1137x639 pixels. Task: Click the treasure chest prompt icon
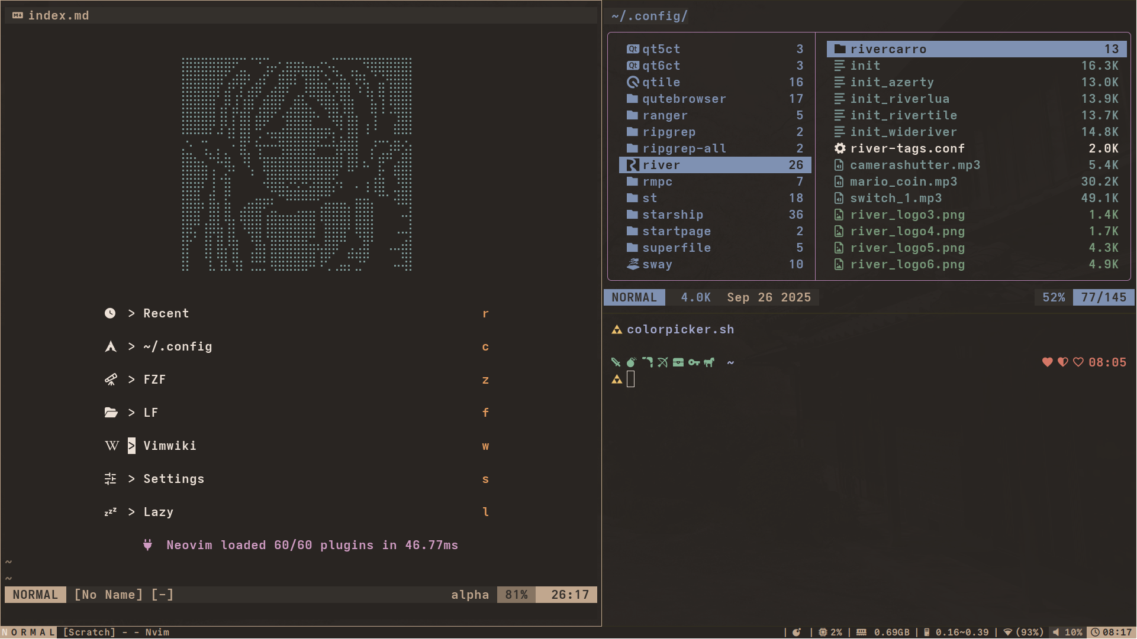(x=678, y=362)
